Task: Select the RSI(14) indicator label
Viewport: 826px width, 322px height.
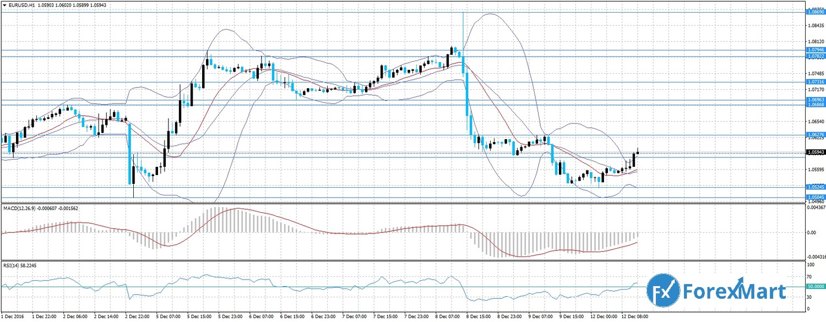Action: point(12,265)
